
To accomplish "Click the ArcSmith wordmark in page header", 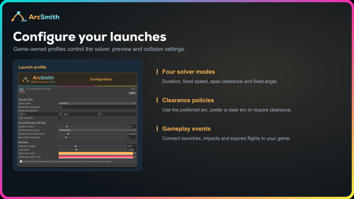I will [44, 17].
